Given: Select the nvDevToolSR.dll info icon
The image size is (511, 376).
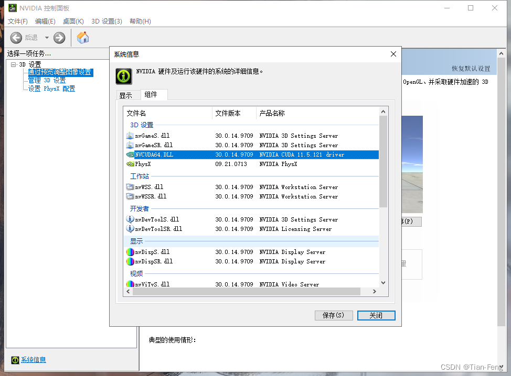Looking at the screenshot, I should pos(130,229).
